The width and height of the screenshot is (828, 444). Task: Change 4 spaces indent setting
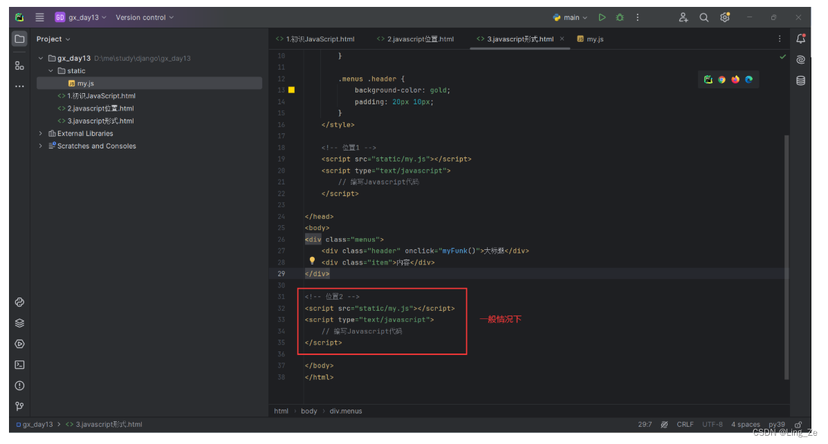[745, 425]
